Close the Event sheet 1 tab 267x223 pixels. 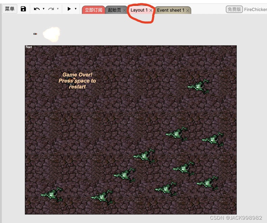[x=187, y=10]
